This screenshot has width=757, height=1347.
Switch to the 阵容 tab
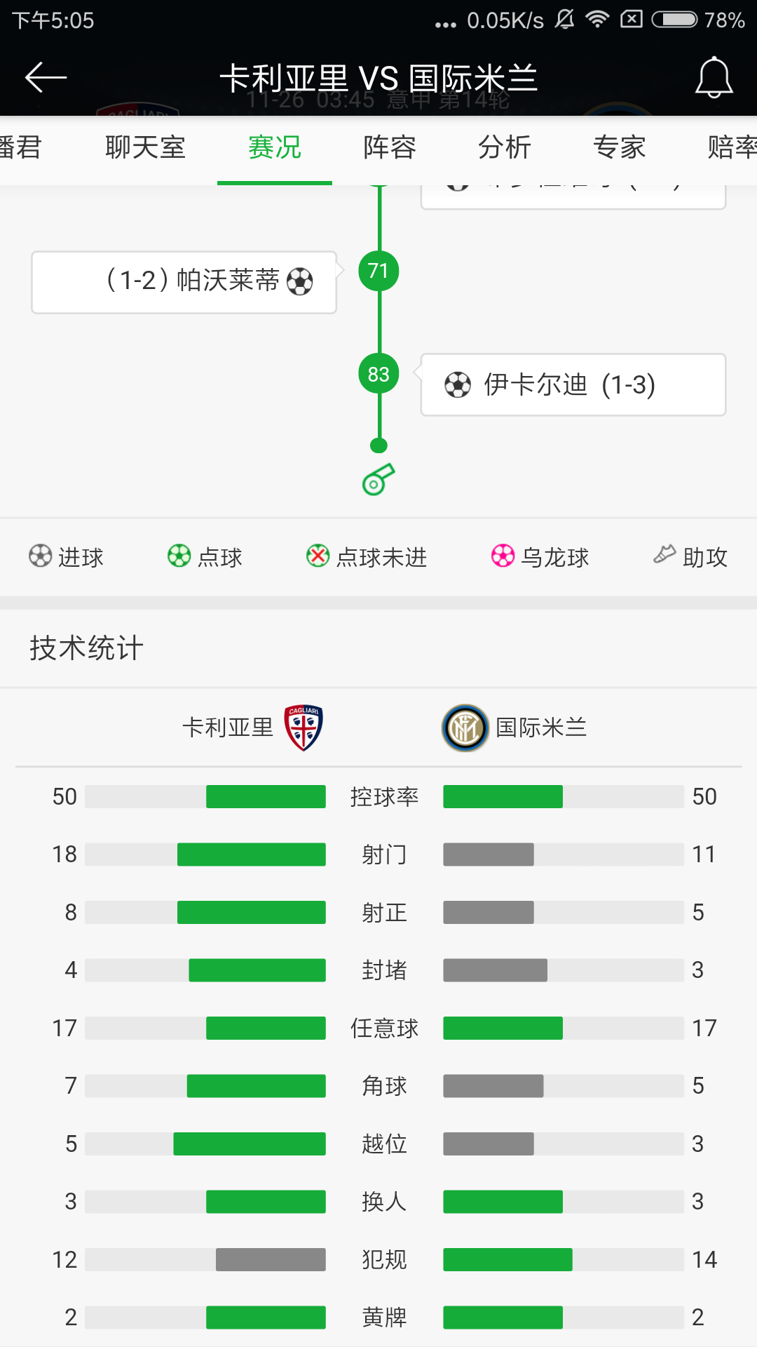(x=390, y=147)
